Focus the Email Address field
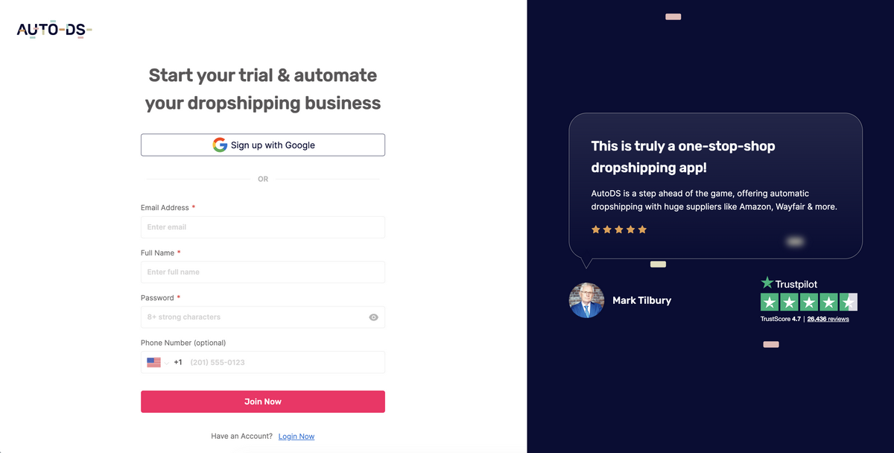Viewport: 894px width, 453px height. (x=263, y=227)
